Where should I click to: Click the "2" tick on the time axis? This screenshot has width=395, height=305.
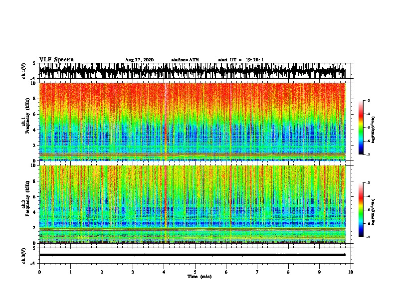coord(102,272)
